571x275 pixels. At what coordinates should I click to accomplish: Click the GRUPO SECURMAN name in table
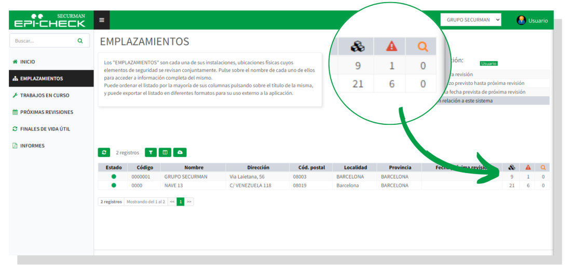click(186, 177)
